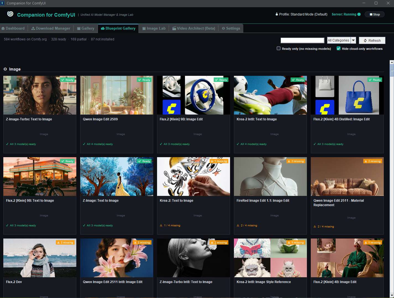Click All 4 model(s) ready under Qwen Image Edit 2509
The image size is (394, 298).
pos(98,144)
